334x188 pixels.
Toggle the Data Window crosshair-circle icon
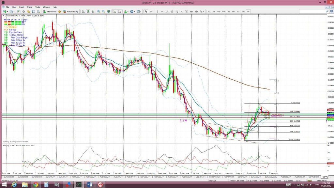point(23,11)
